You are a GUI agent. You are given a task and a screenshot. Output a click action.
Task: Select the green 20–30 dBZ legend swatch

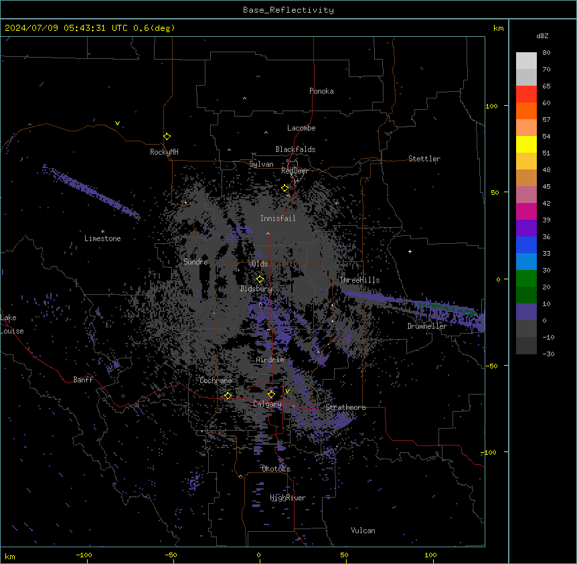pyautogui.click(x=526, y=279)
